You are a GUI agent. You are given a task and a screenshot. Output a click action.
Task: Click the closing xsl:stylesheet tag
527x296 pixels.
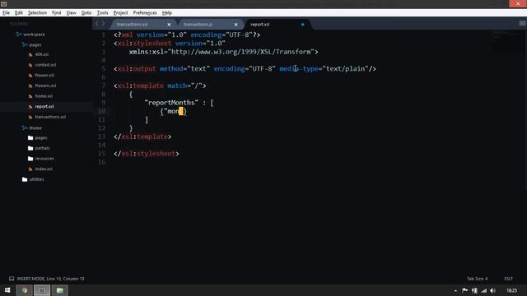[147, 154]
